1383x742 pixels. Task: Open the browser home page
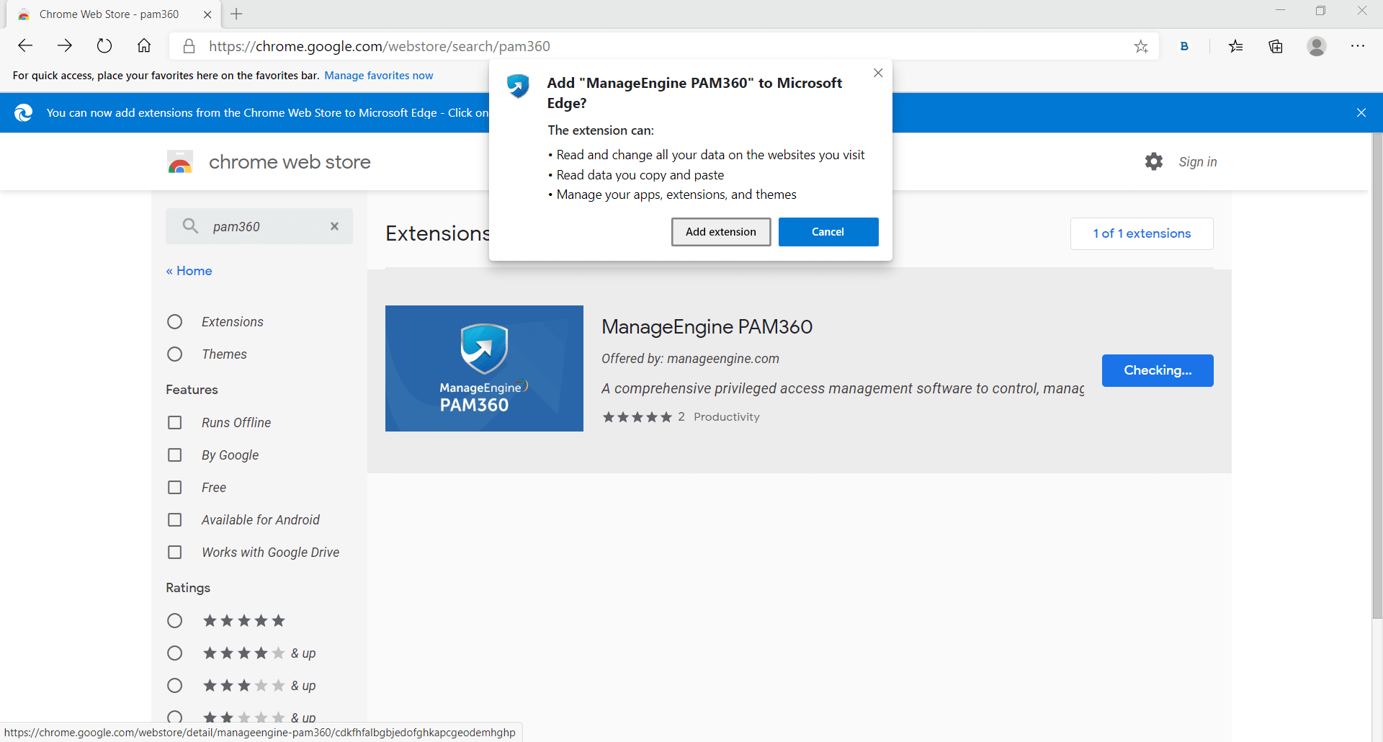(x=144, y=46)
